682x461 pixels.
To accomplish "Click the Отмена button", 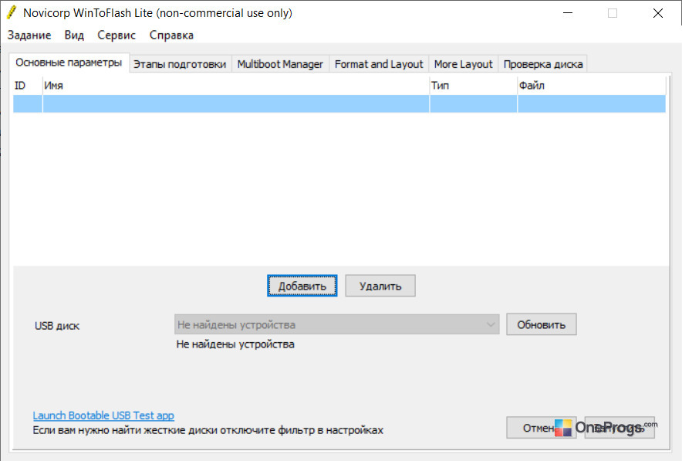I will click(x=541, y=428).
